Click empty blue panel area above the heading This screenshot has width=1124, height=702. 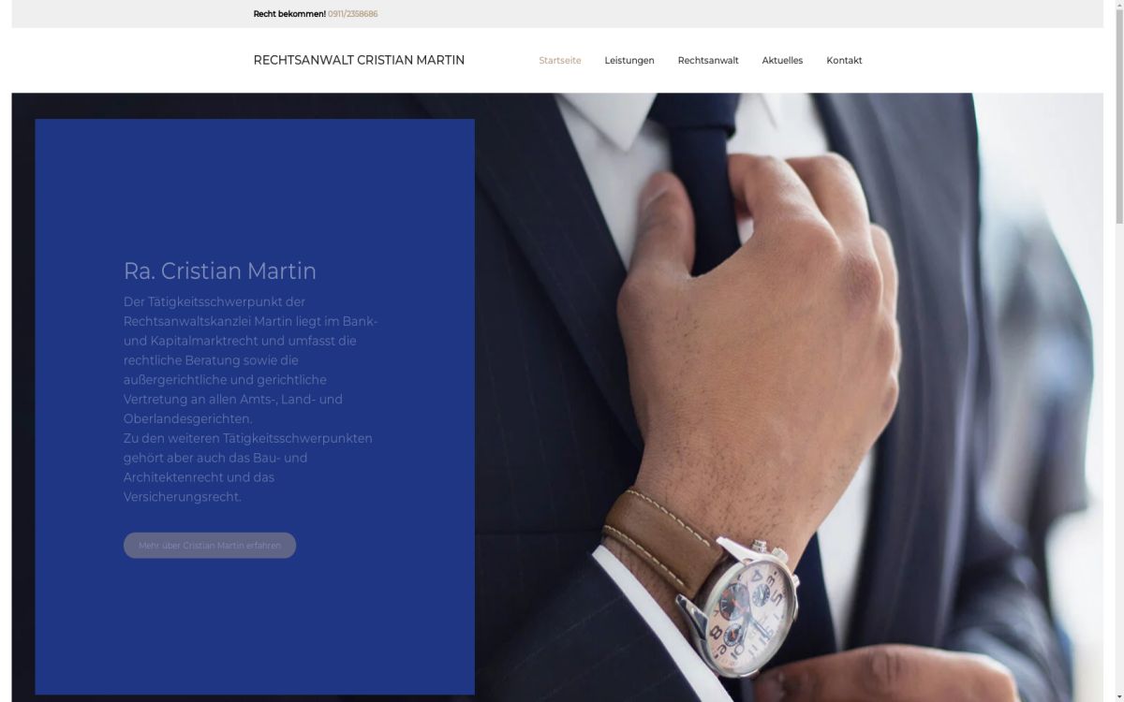pos(255,187)
